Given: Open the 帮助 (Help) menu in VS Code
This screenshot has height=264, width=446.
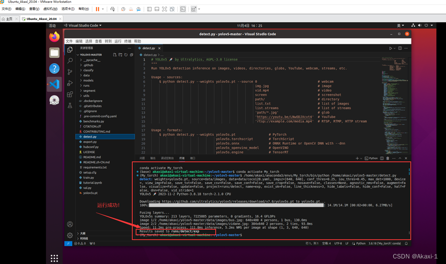Looking at the screenshot, I should 137,41.
